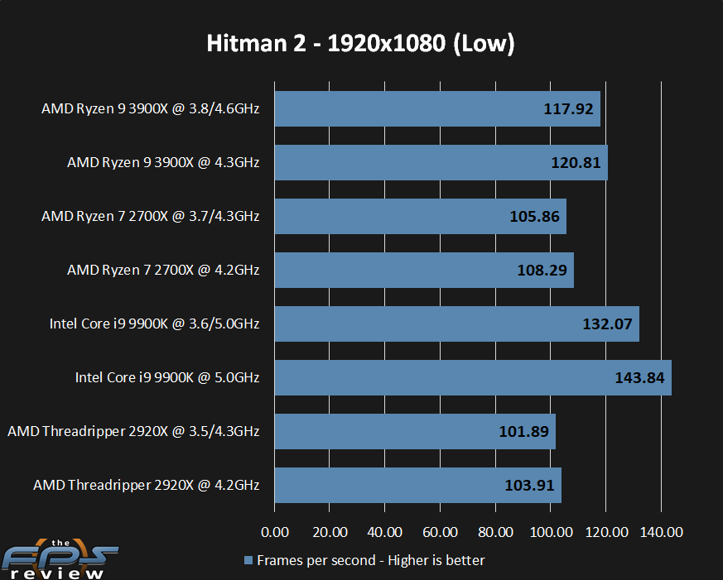Screen dimensions: 723x580
Task: Select the 140.00 axis tick label
Action: (661, 532)
